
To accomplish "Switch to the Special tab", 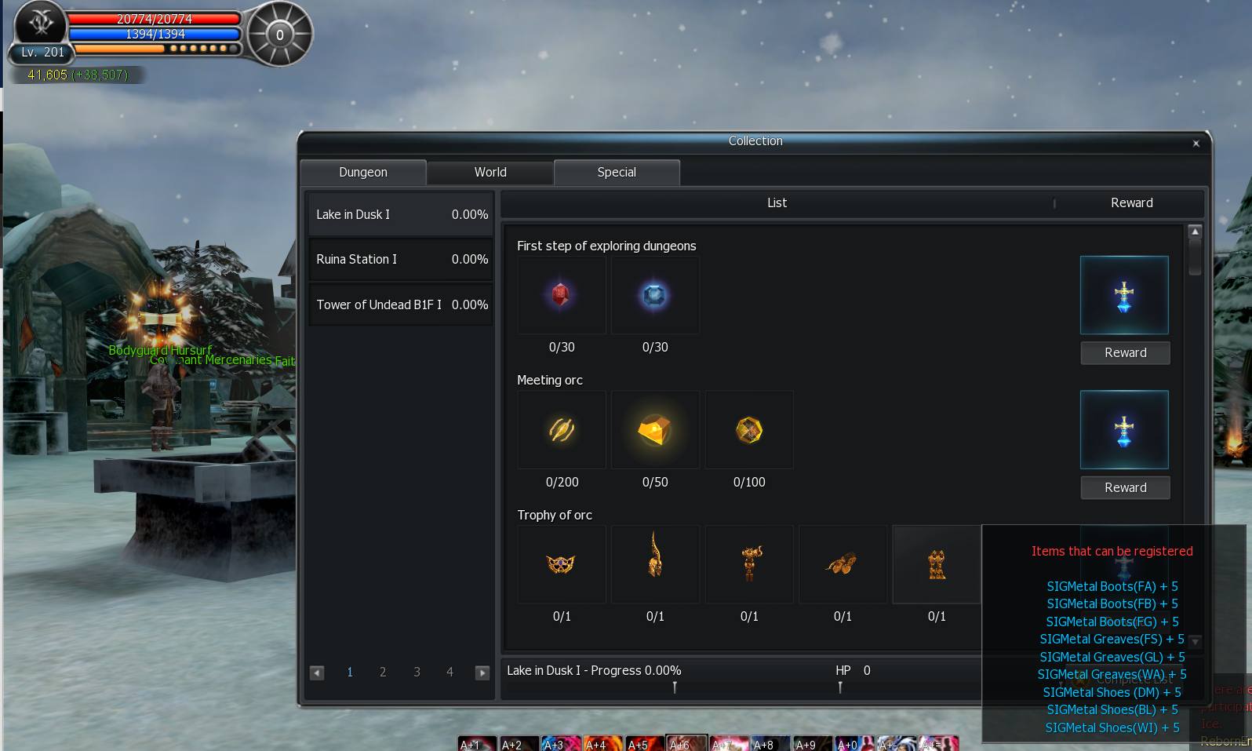I will [617, 173].
